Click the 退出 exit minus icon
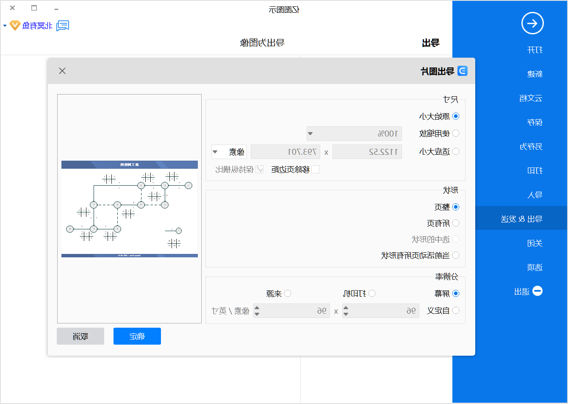568x404 pixels. tap(538, 291)
